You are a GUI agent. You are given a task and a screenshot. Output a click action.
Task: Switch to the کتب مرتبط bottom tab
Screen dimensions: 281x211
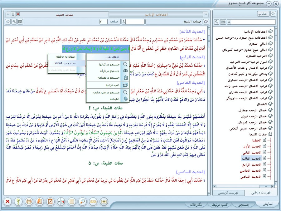[x=220, y=204]
